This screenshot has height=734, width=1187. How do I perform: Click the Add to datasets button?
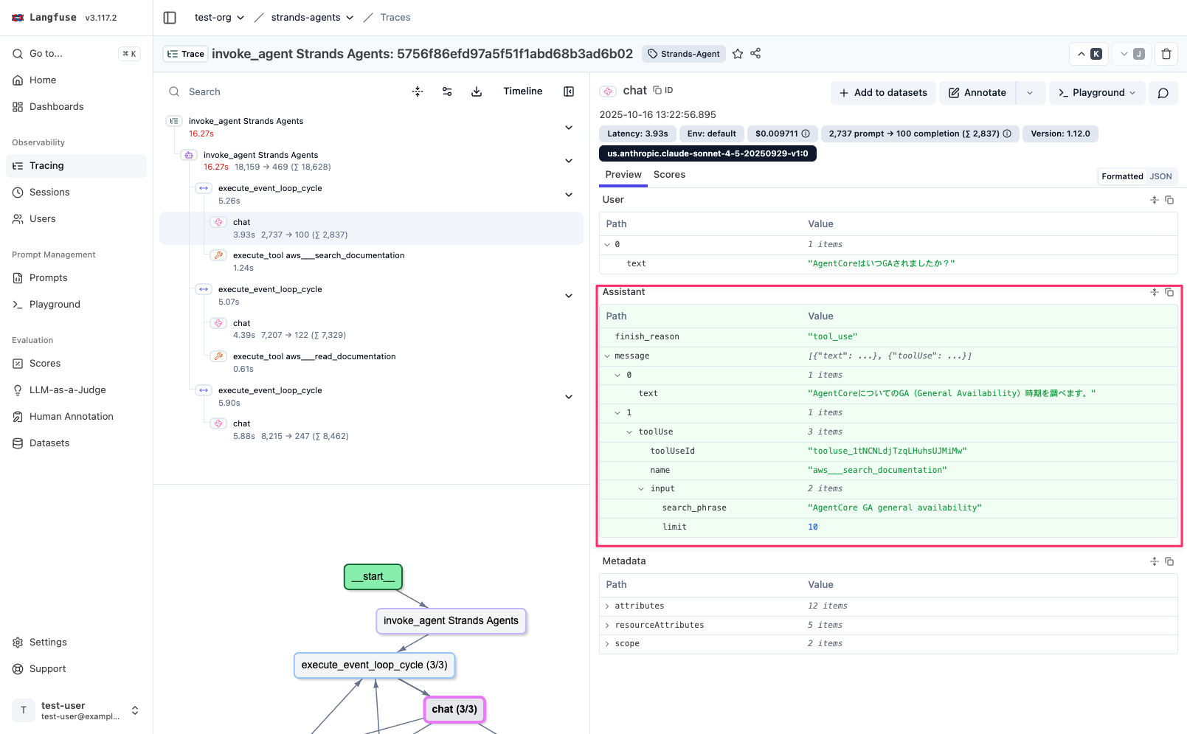click(883, 93)
